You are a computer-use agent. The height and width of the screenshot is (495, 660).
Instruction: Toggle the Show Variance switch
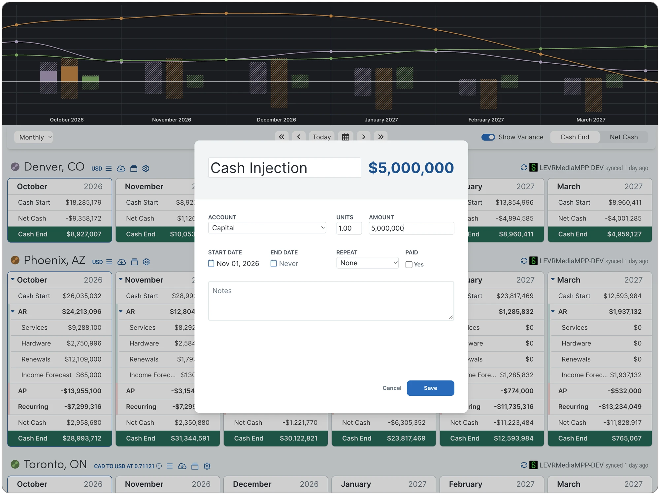coord(488,137)
